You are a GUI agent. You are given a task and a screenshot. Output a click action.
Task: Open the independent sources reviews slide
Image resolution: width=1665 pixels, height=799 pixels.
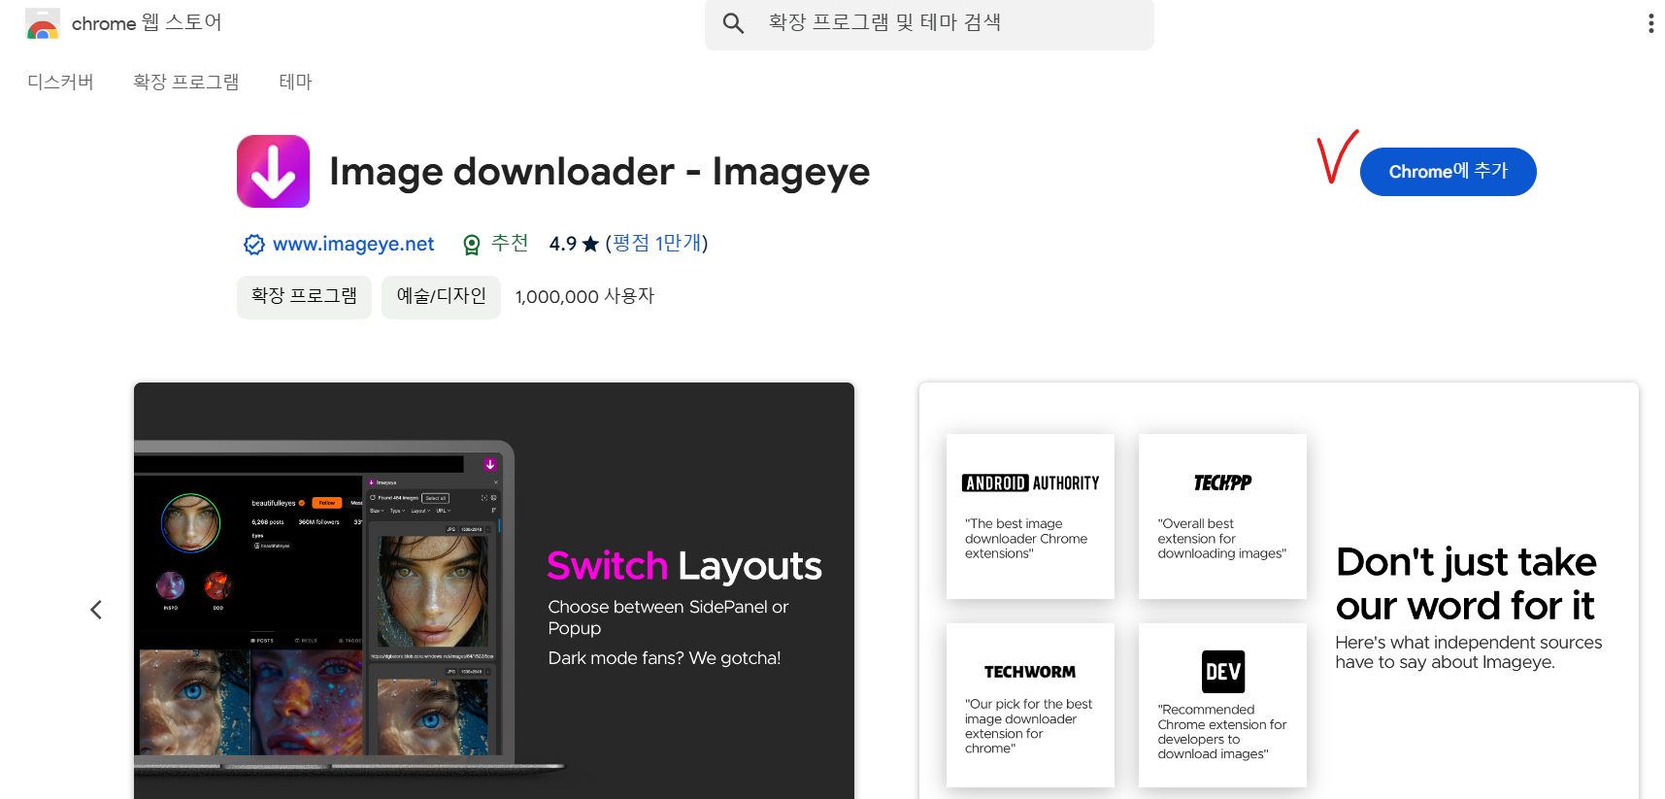1279,591
